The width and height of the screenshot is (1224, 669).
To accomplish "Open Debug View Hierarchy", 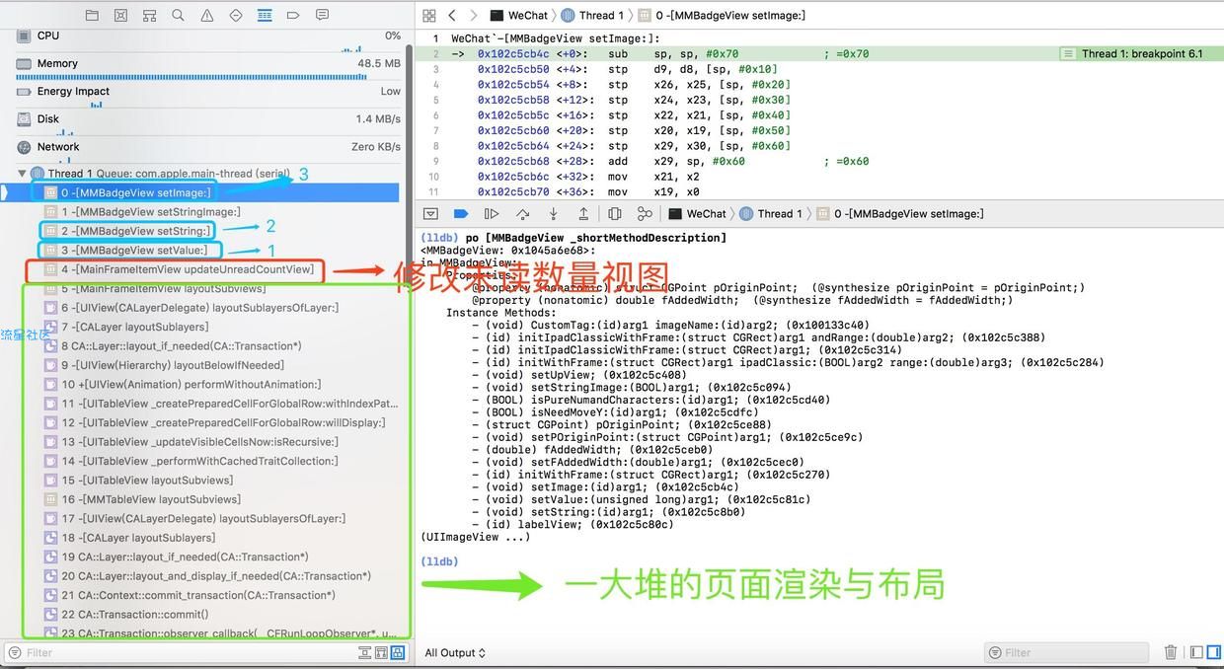I will [x=615, y=214].
